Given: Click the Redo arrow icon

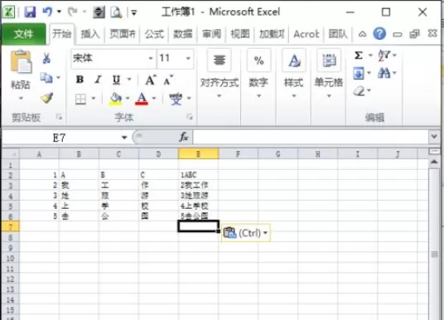Looking at the screenshot, I should click(x=73, y=12).
